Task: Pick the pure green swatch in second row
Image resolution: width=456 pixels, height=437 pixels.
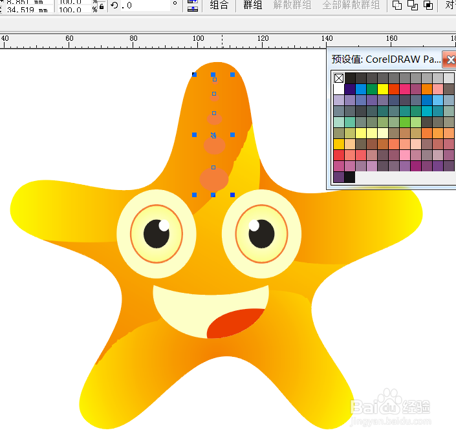Action: [372, 89]
